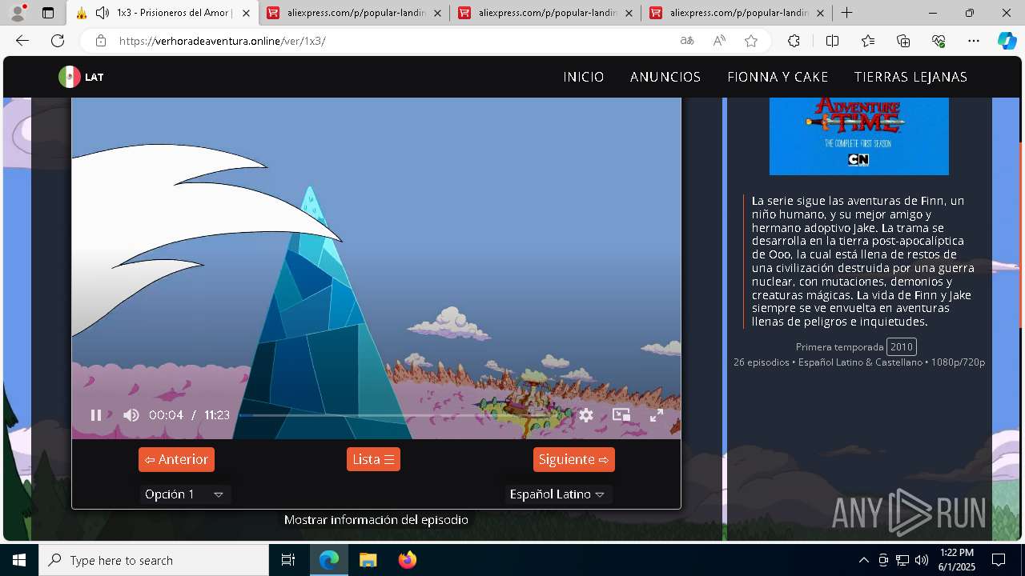
Task: Open TIERRAS LEJANAS menu item
Action: pos(910,77)
